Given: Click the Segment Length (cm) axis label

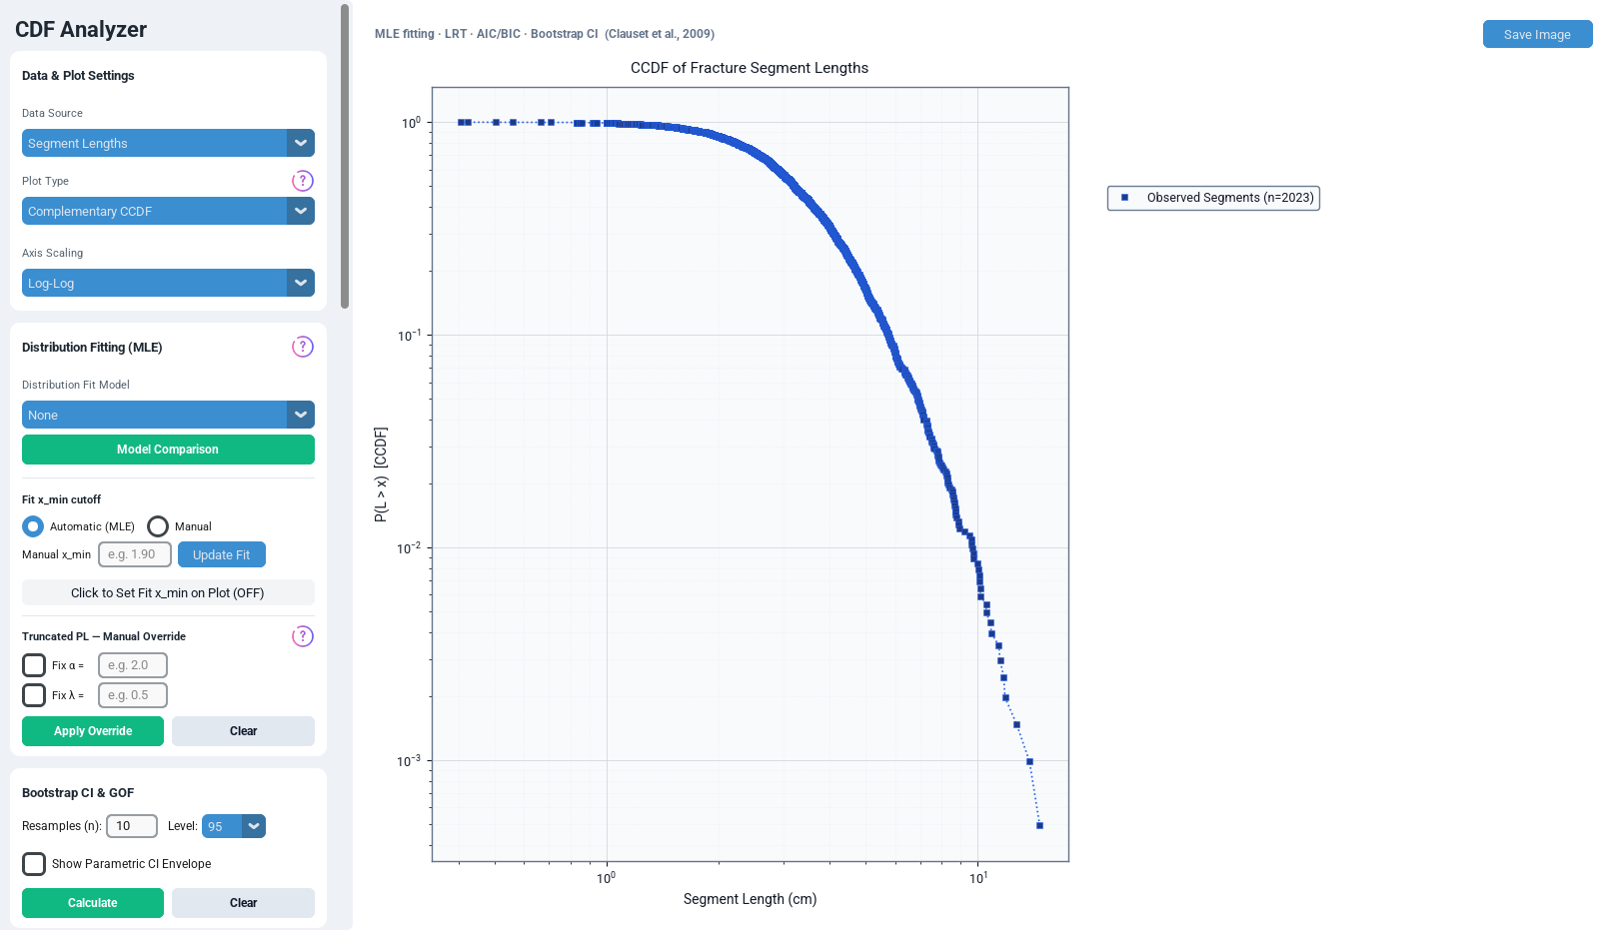Looking at the screenshot, I should pos(750,899).
